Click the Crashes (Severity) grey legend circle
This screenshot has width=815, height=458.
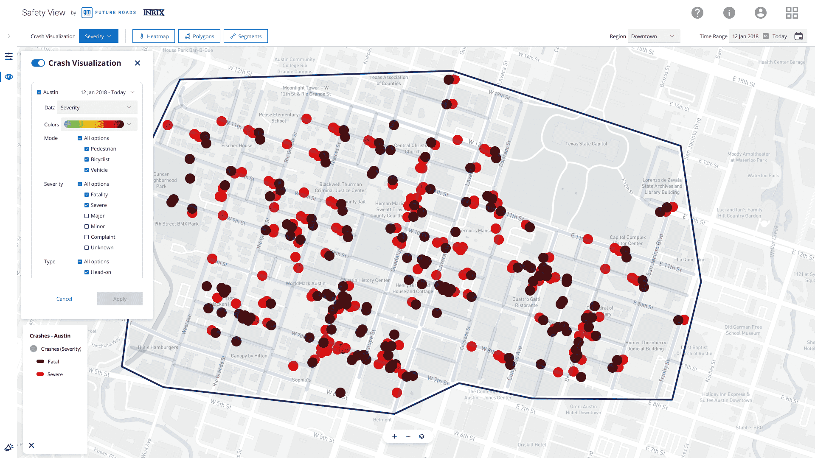(34, 349)
